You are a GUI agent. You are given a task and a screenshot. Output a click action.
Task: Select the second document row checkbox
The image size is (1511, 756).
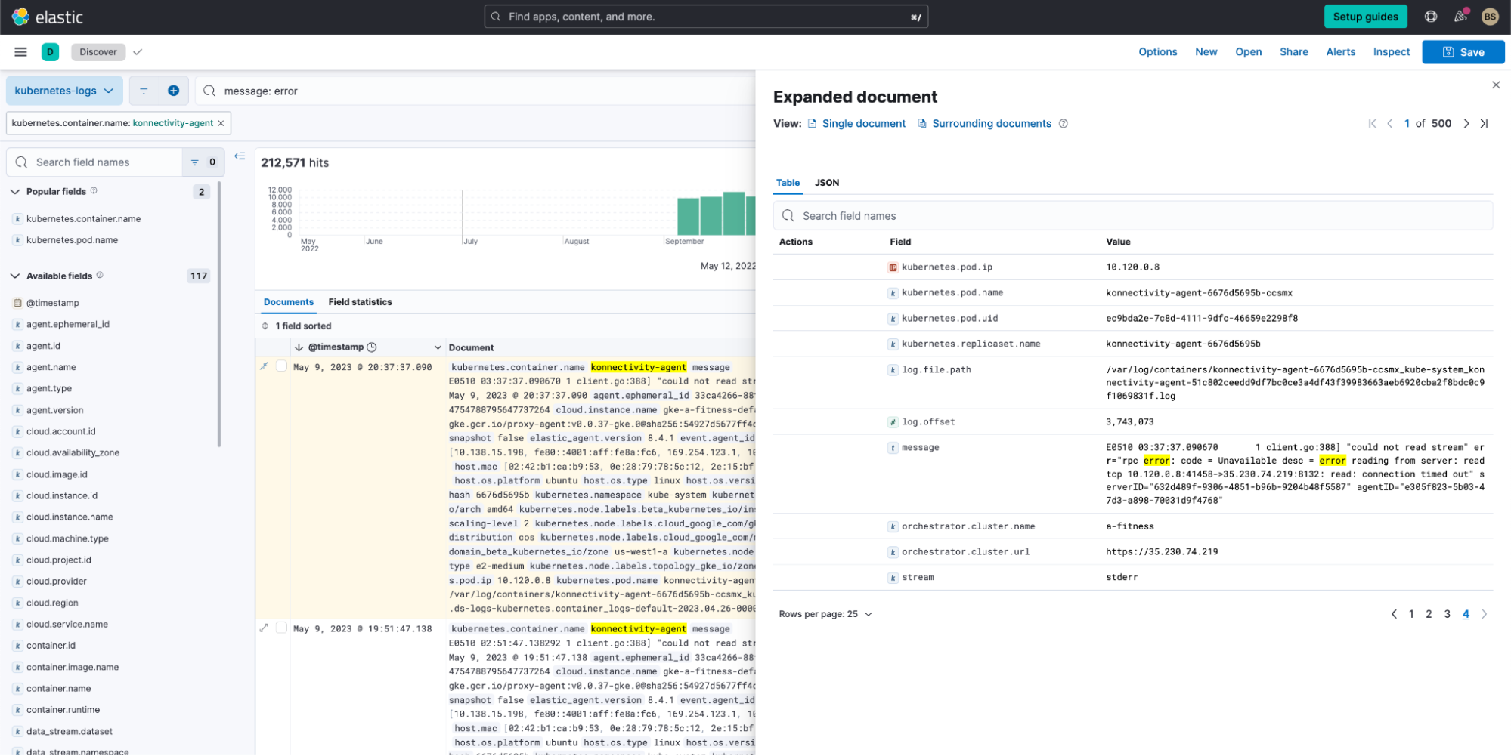[281, 628]
